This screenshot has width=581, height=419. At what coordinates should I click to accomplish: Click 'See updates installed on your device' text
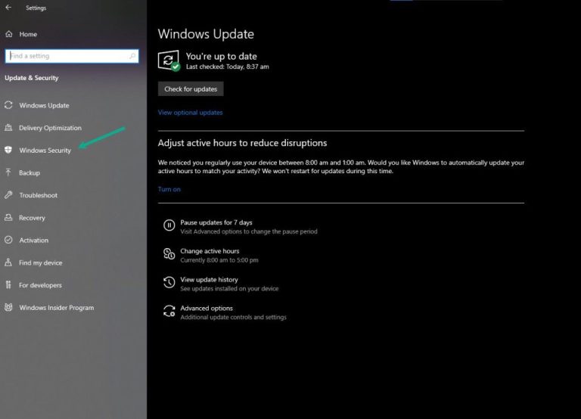(229, 289)
